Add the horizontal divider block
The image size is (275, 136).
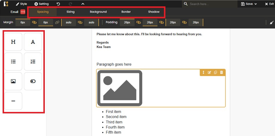(x=13, y=101)
